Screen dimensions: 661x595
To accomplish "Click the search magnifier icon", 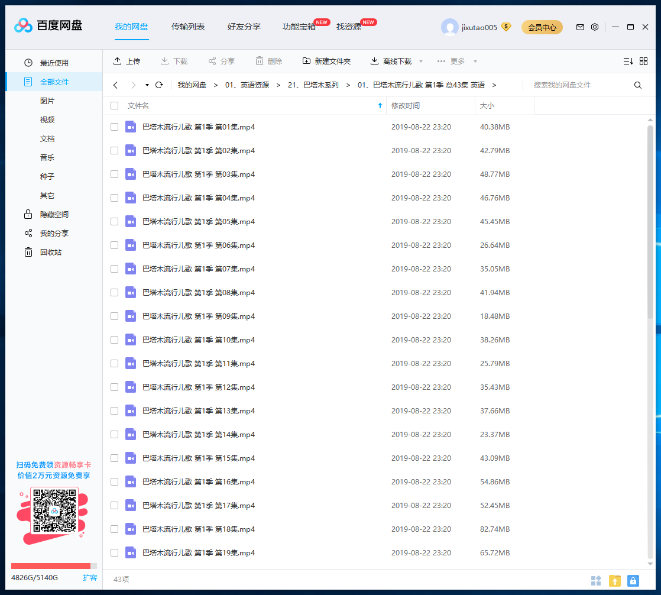I will pos(638,85).
